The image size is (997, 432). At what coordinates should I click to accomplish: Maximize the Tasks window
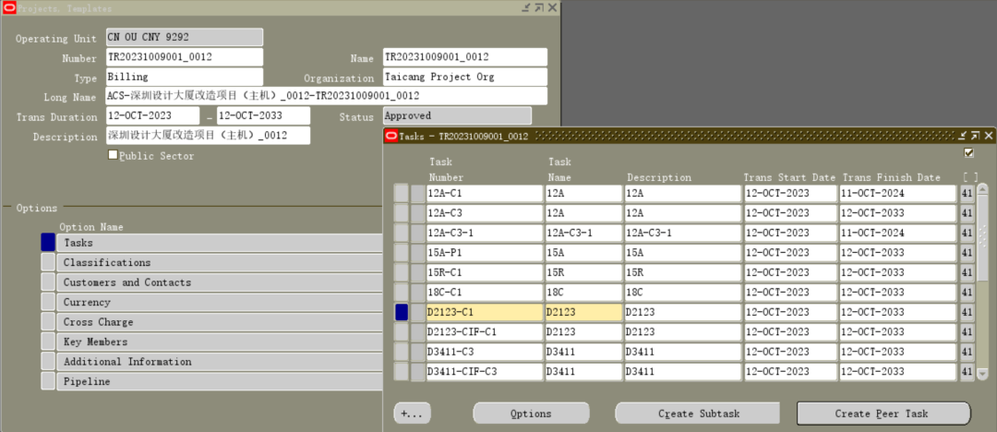976,136
